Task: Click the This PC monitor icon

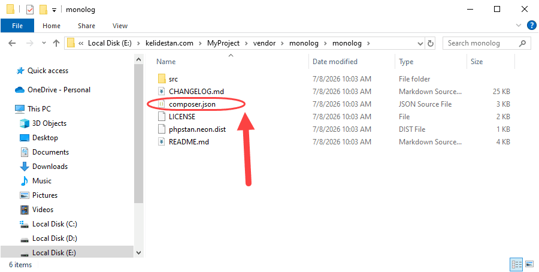Action: (x=20, y=109)
